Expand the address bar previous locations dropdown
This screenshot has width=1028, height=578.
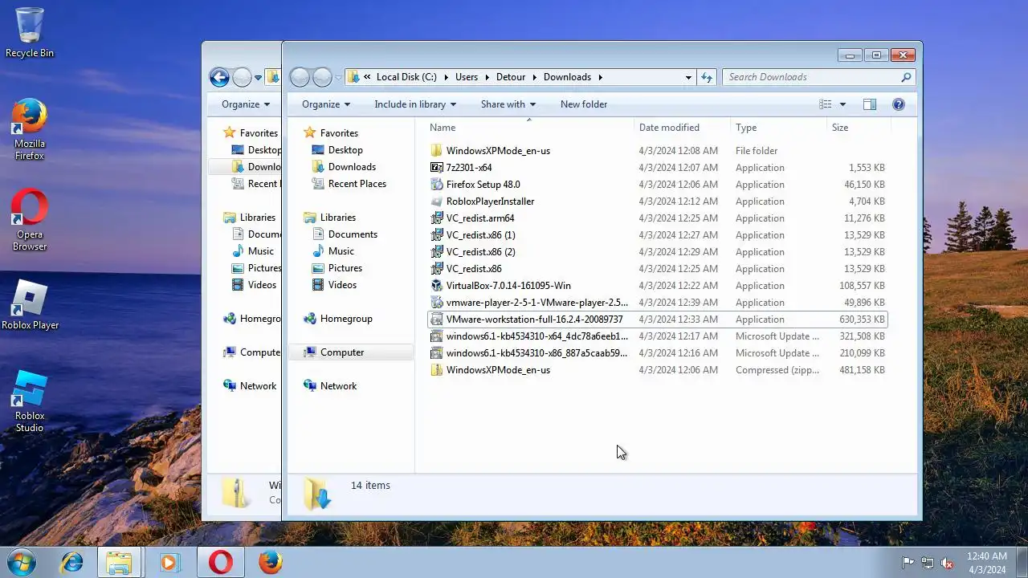(688, 77)
